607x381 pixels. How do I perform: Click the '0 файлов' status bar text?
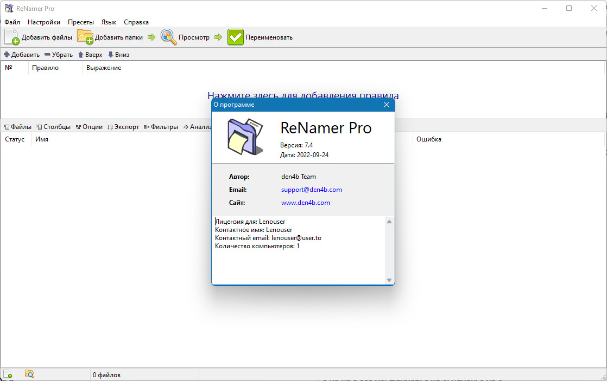[x=106, y=375]
